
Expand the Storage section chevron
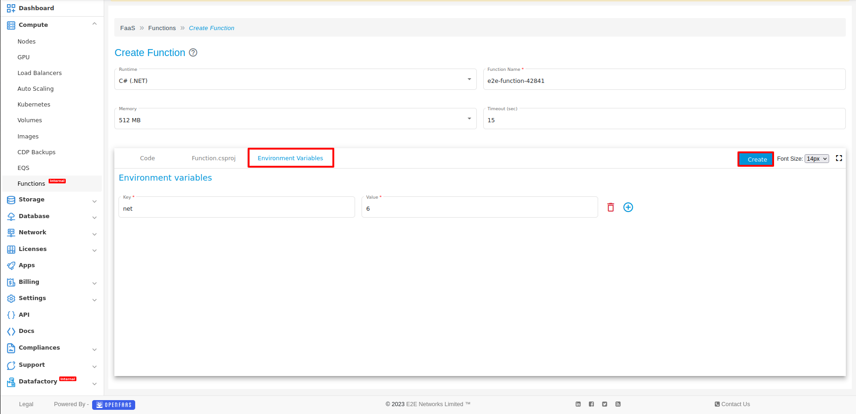pyautogui.click(x=94, y=201)
